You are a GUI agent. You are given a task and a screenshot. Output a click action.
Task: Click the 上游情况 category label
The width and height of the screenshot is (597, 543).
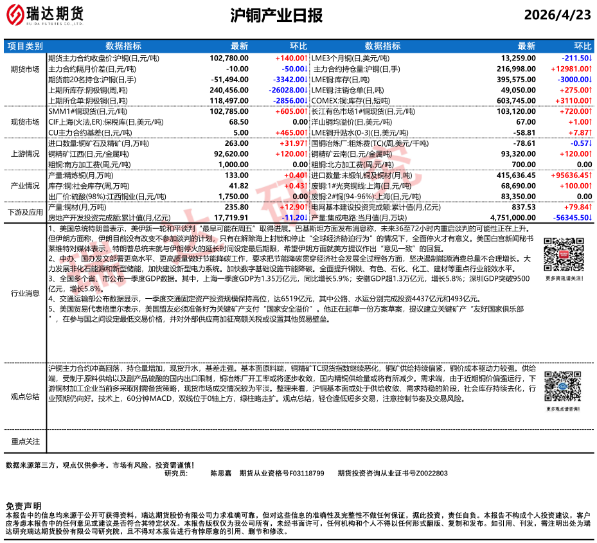coord(25,154)
